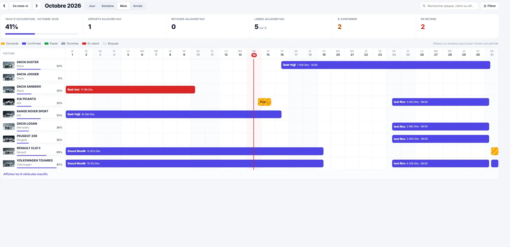
Task: Open the test Rico 8 378 Dhs booking
Action: point(441,163)
